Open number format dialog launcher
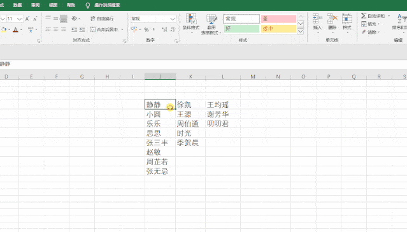407x232 pixels. tap(176, 41)
